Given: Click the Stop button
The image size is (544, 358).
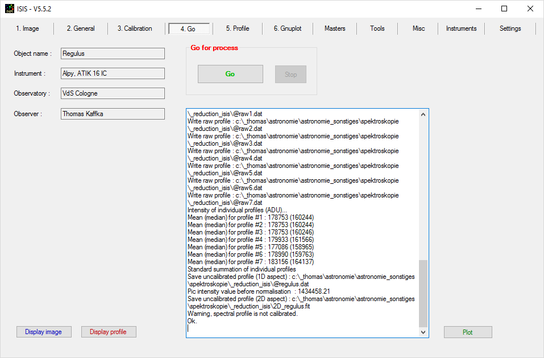Looking at the screenshot, I should (x=290, y=75).
